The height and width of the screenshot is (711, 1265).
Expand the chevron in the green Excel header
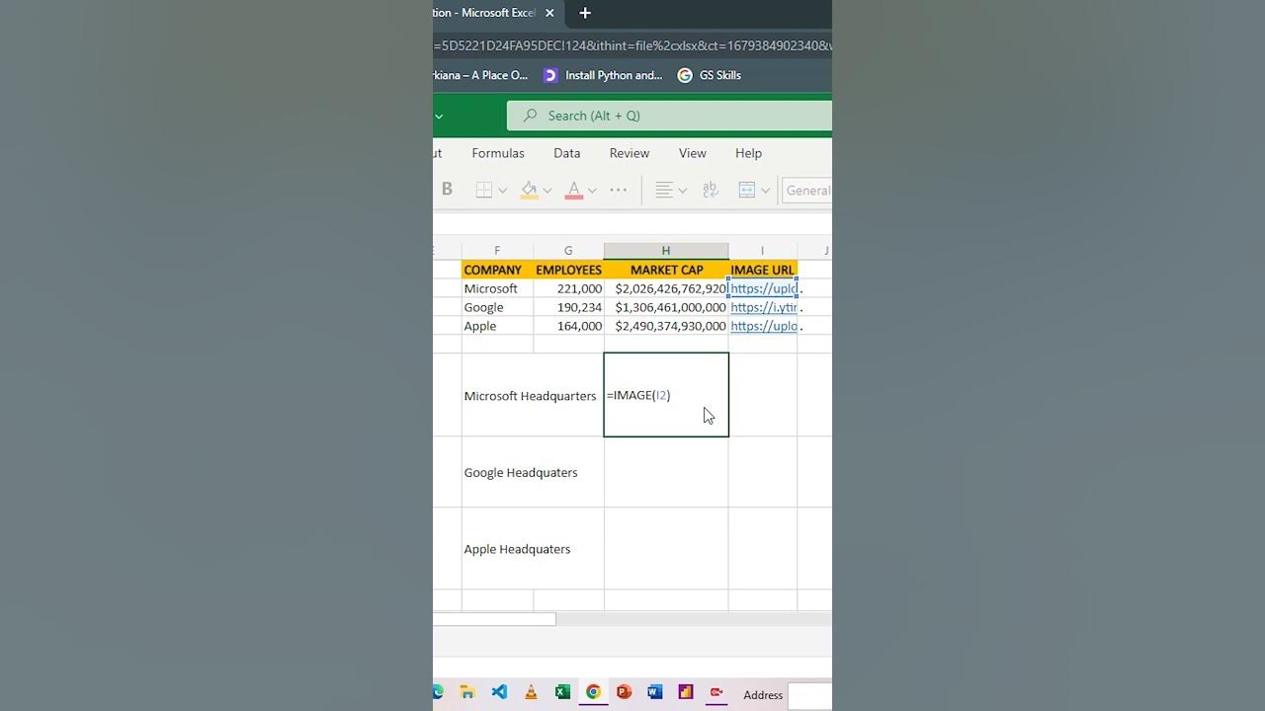[x=439, y=116]
